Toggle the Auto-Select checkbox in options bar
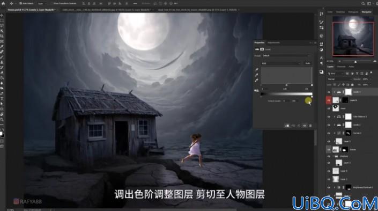 [x=20, y=4]
